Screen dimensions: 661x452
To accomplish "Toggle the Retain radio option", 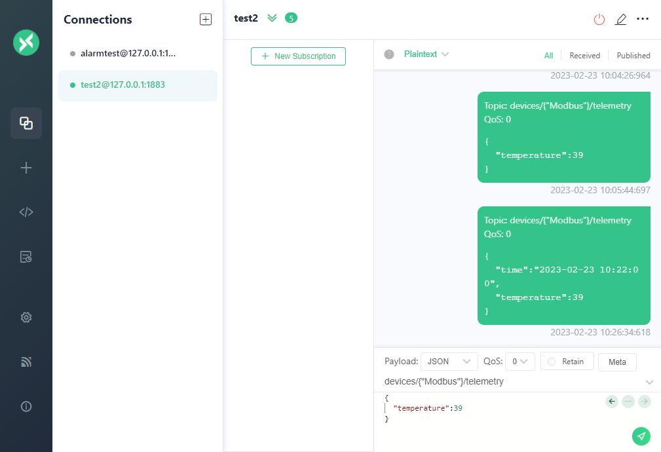I will coord(567,362).
